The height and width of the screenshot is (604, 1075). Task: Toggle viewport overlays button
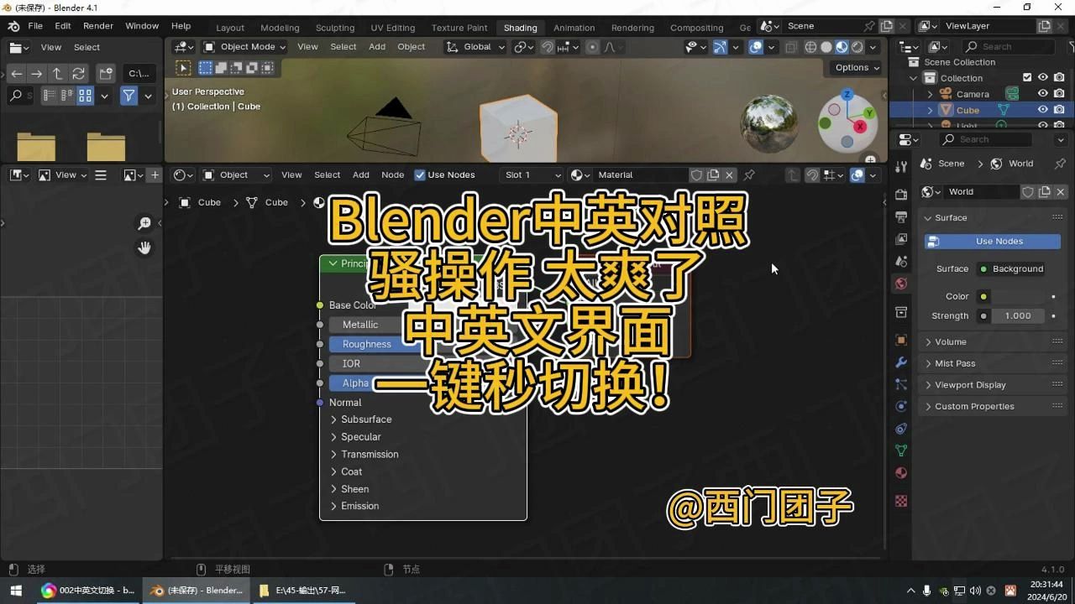[756, 47]
